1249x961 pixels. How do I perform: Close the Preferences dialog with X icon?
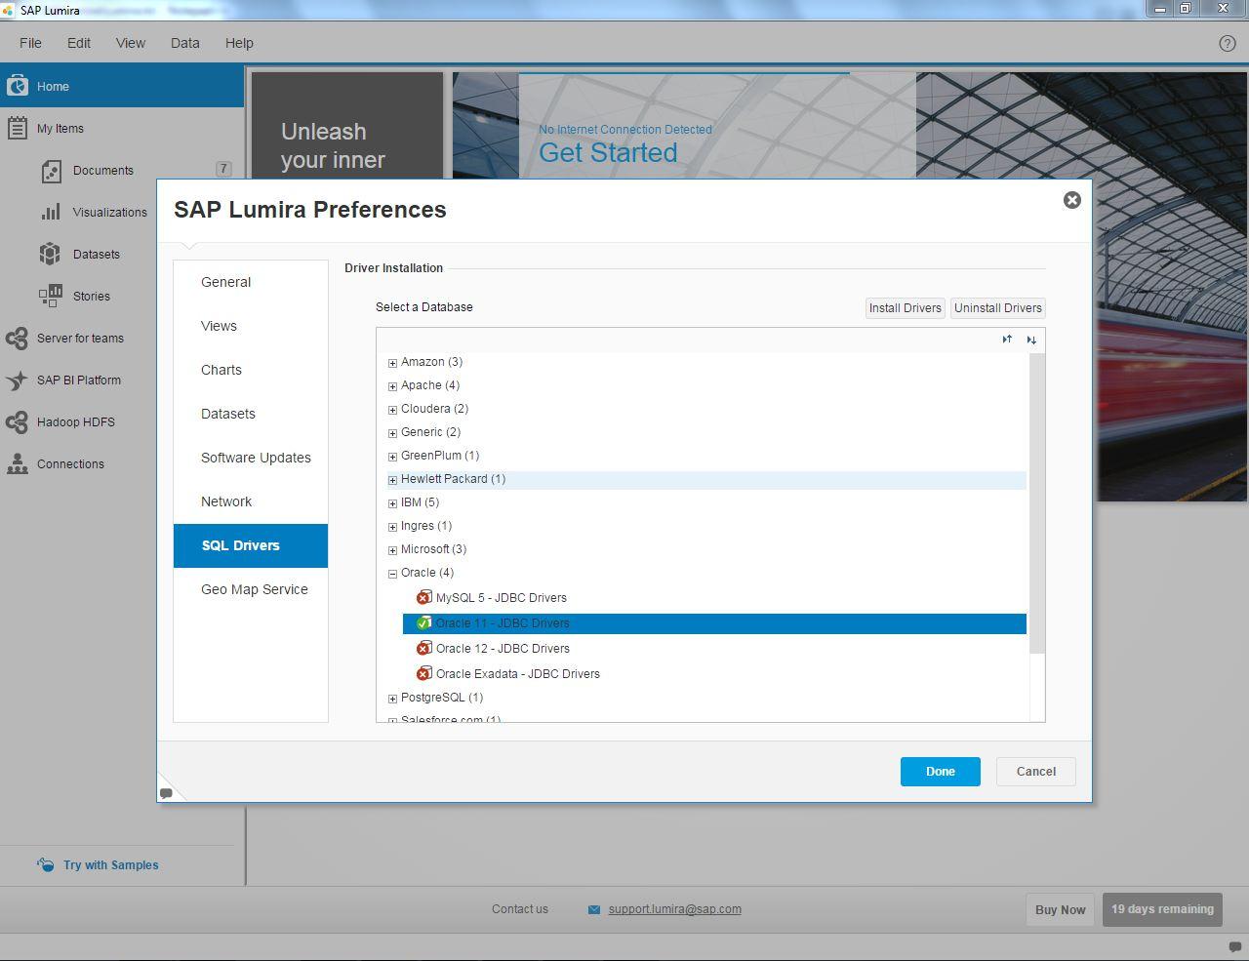(x=1071, y=200)
